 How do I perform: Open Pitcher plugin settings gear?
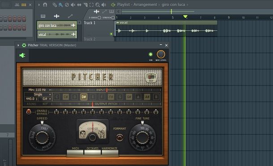pyautogui.click(x=24, y=46)
